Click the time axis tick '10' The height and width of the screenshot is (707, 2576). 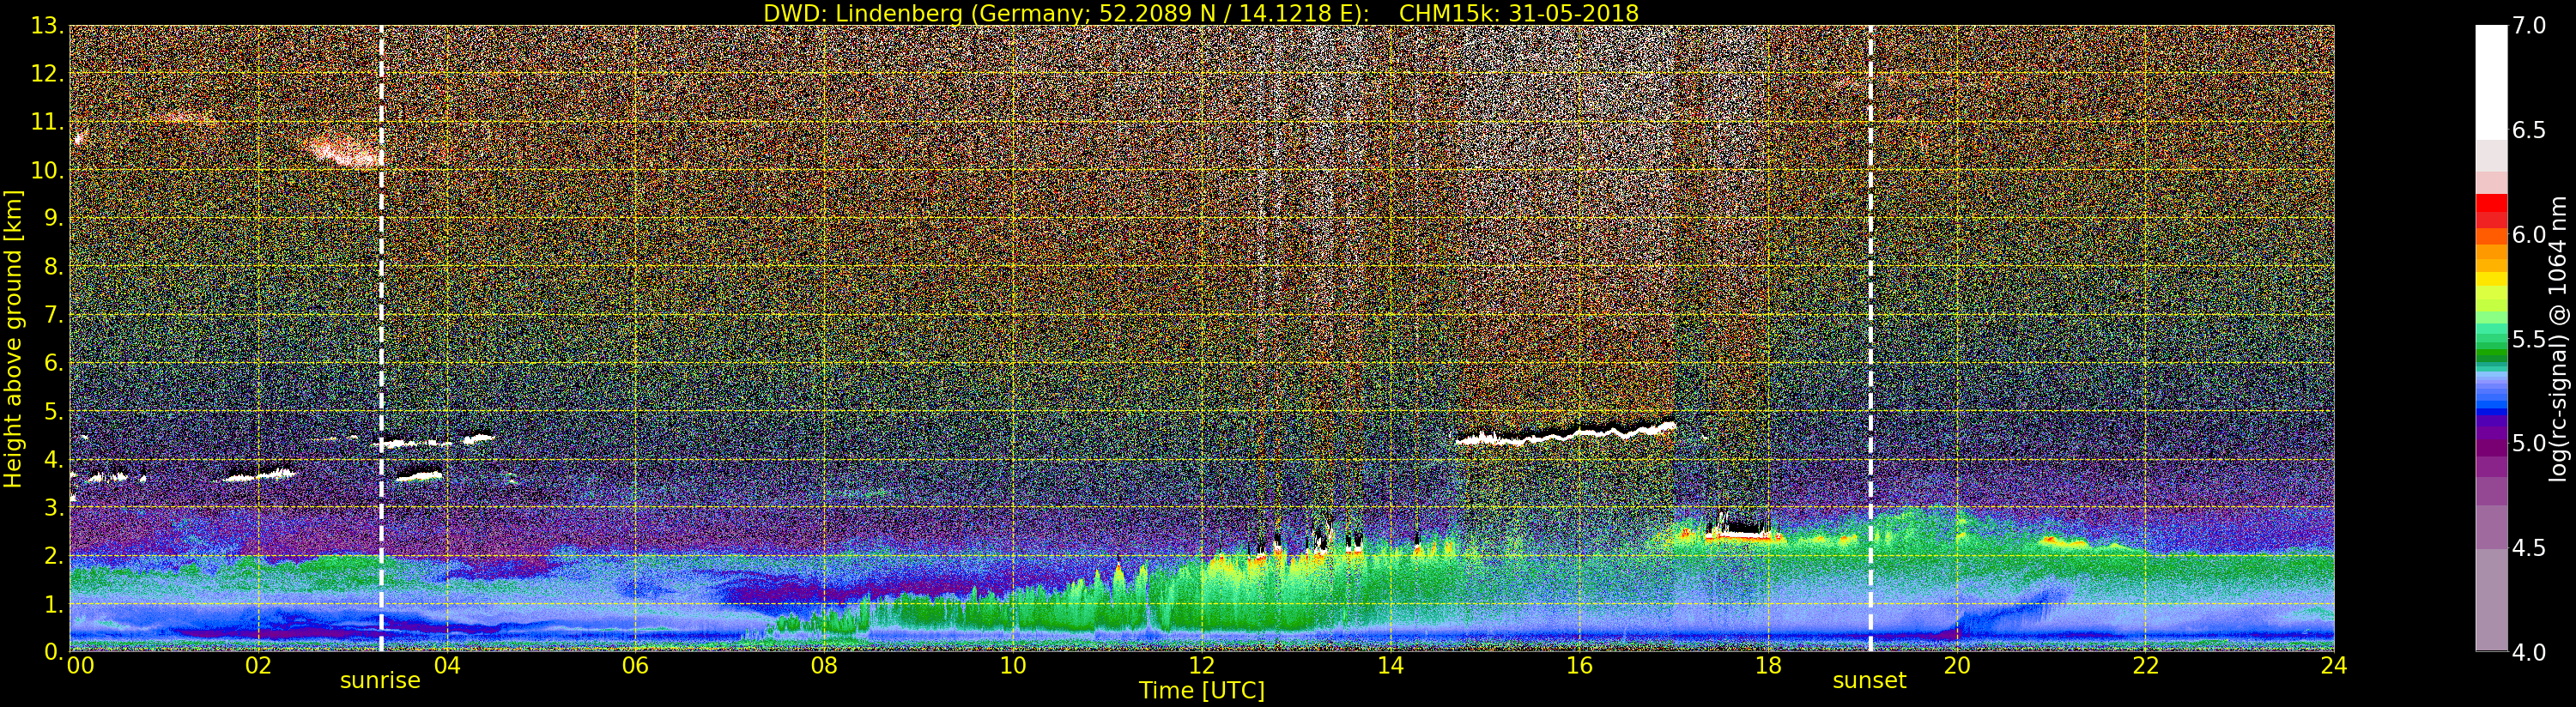pyautogui.click(x=1013, y=666)
